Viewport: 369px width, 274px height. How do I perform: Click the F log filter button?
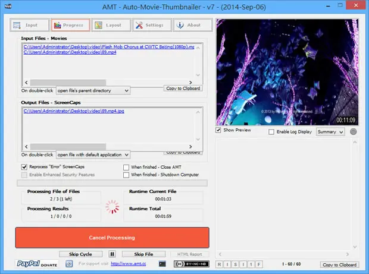259,264
